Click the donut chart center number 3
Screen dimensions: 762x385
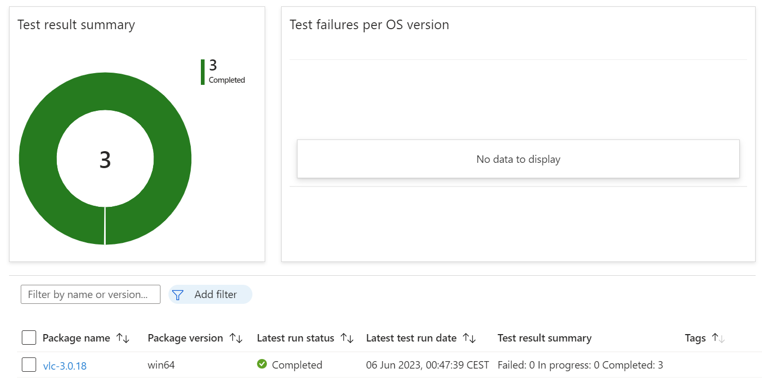coord(105,160)
